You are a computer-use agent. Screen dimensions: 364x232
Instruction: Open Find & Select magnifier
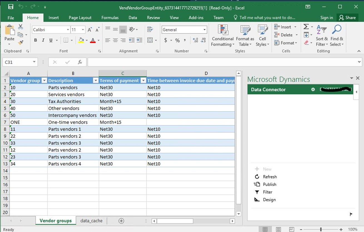pos(337,36)
